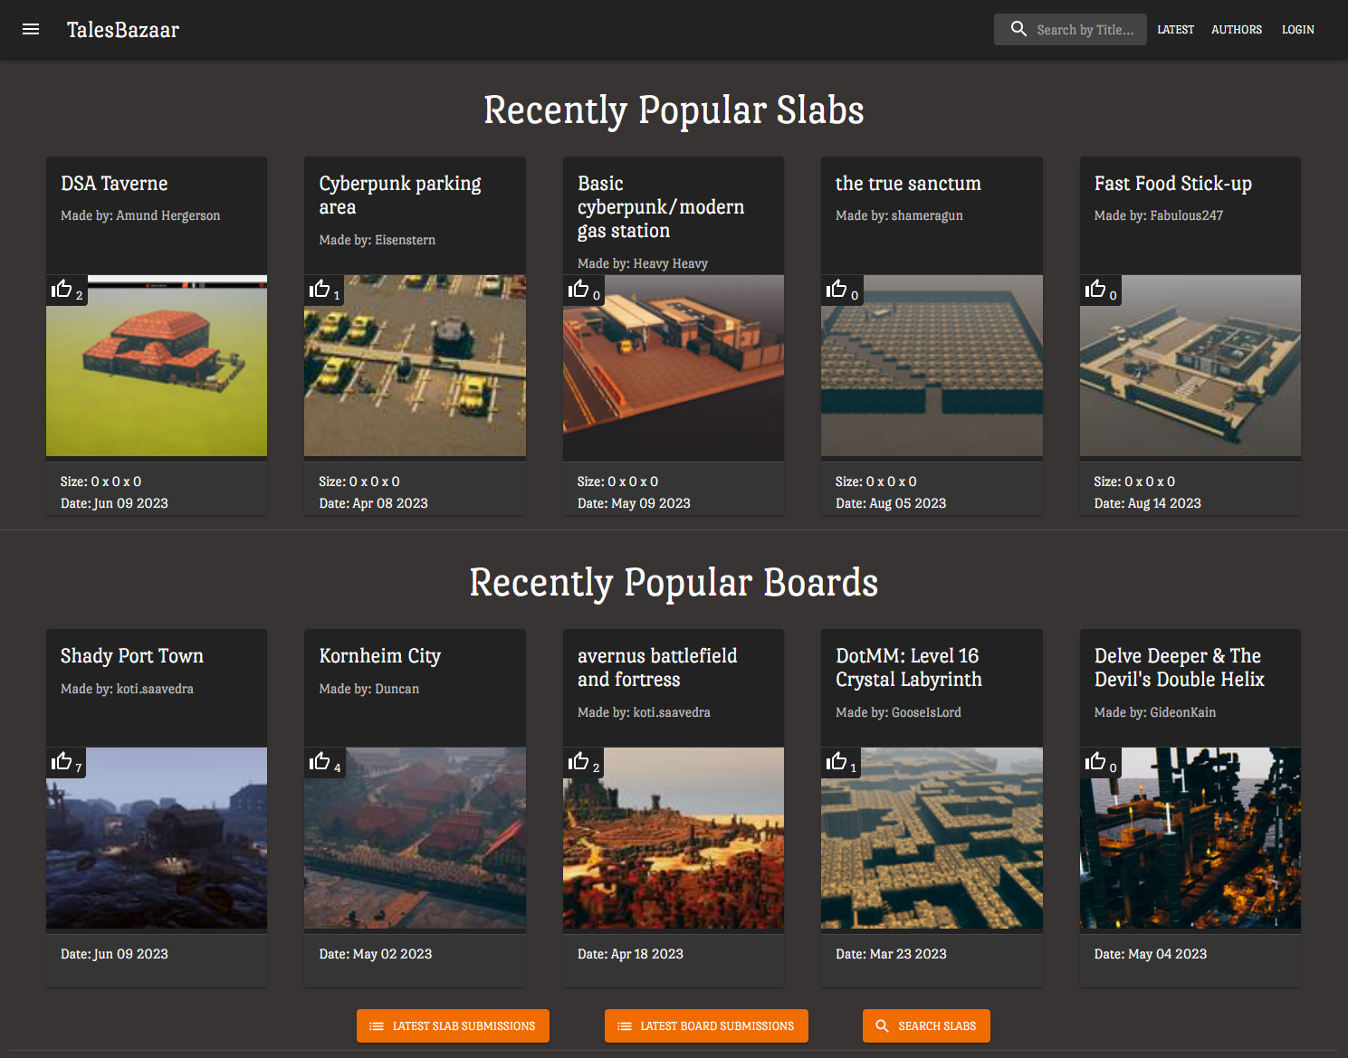Open the hamburger navigation menu
The height and width of the screenshot is (1058, 1348).
(x=31, y=29)
